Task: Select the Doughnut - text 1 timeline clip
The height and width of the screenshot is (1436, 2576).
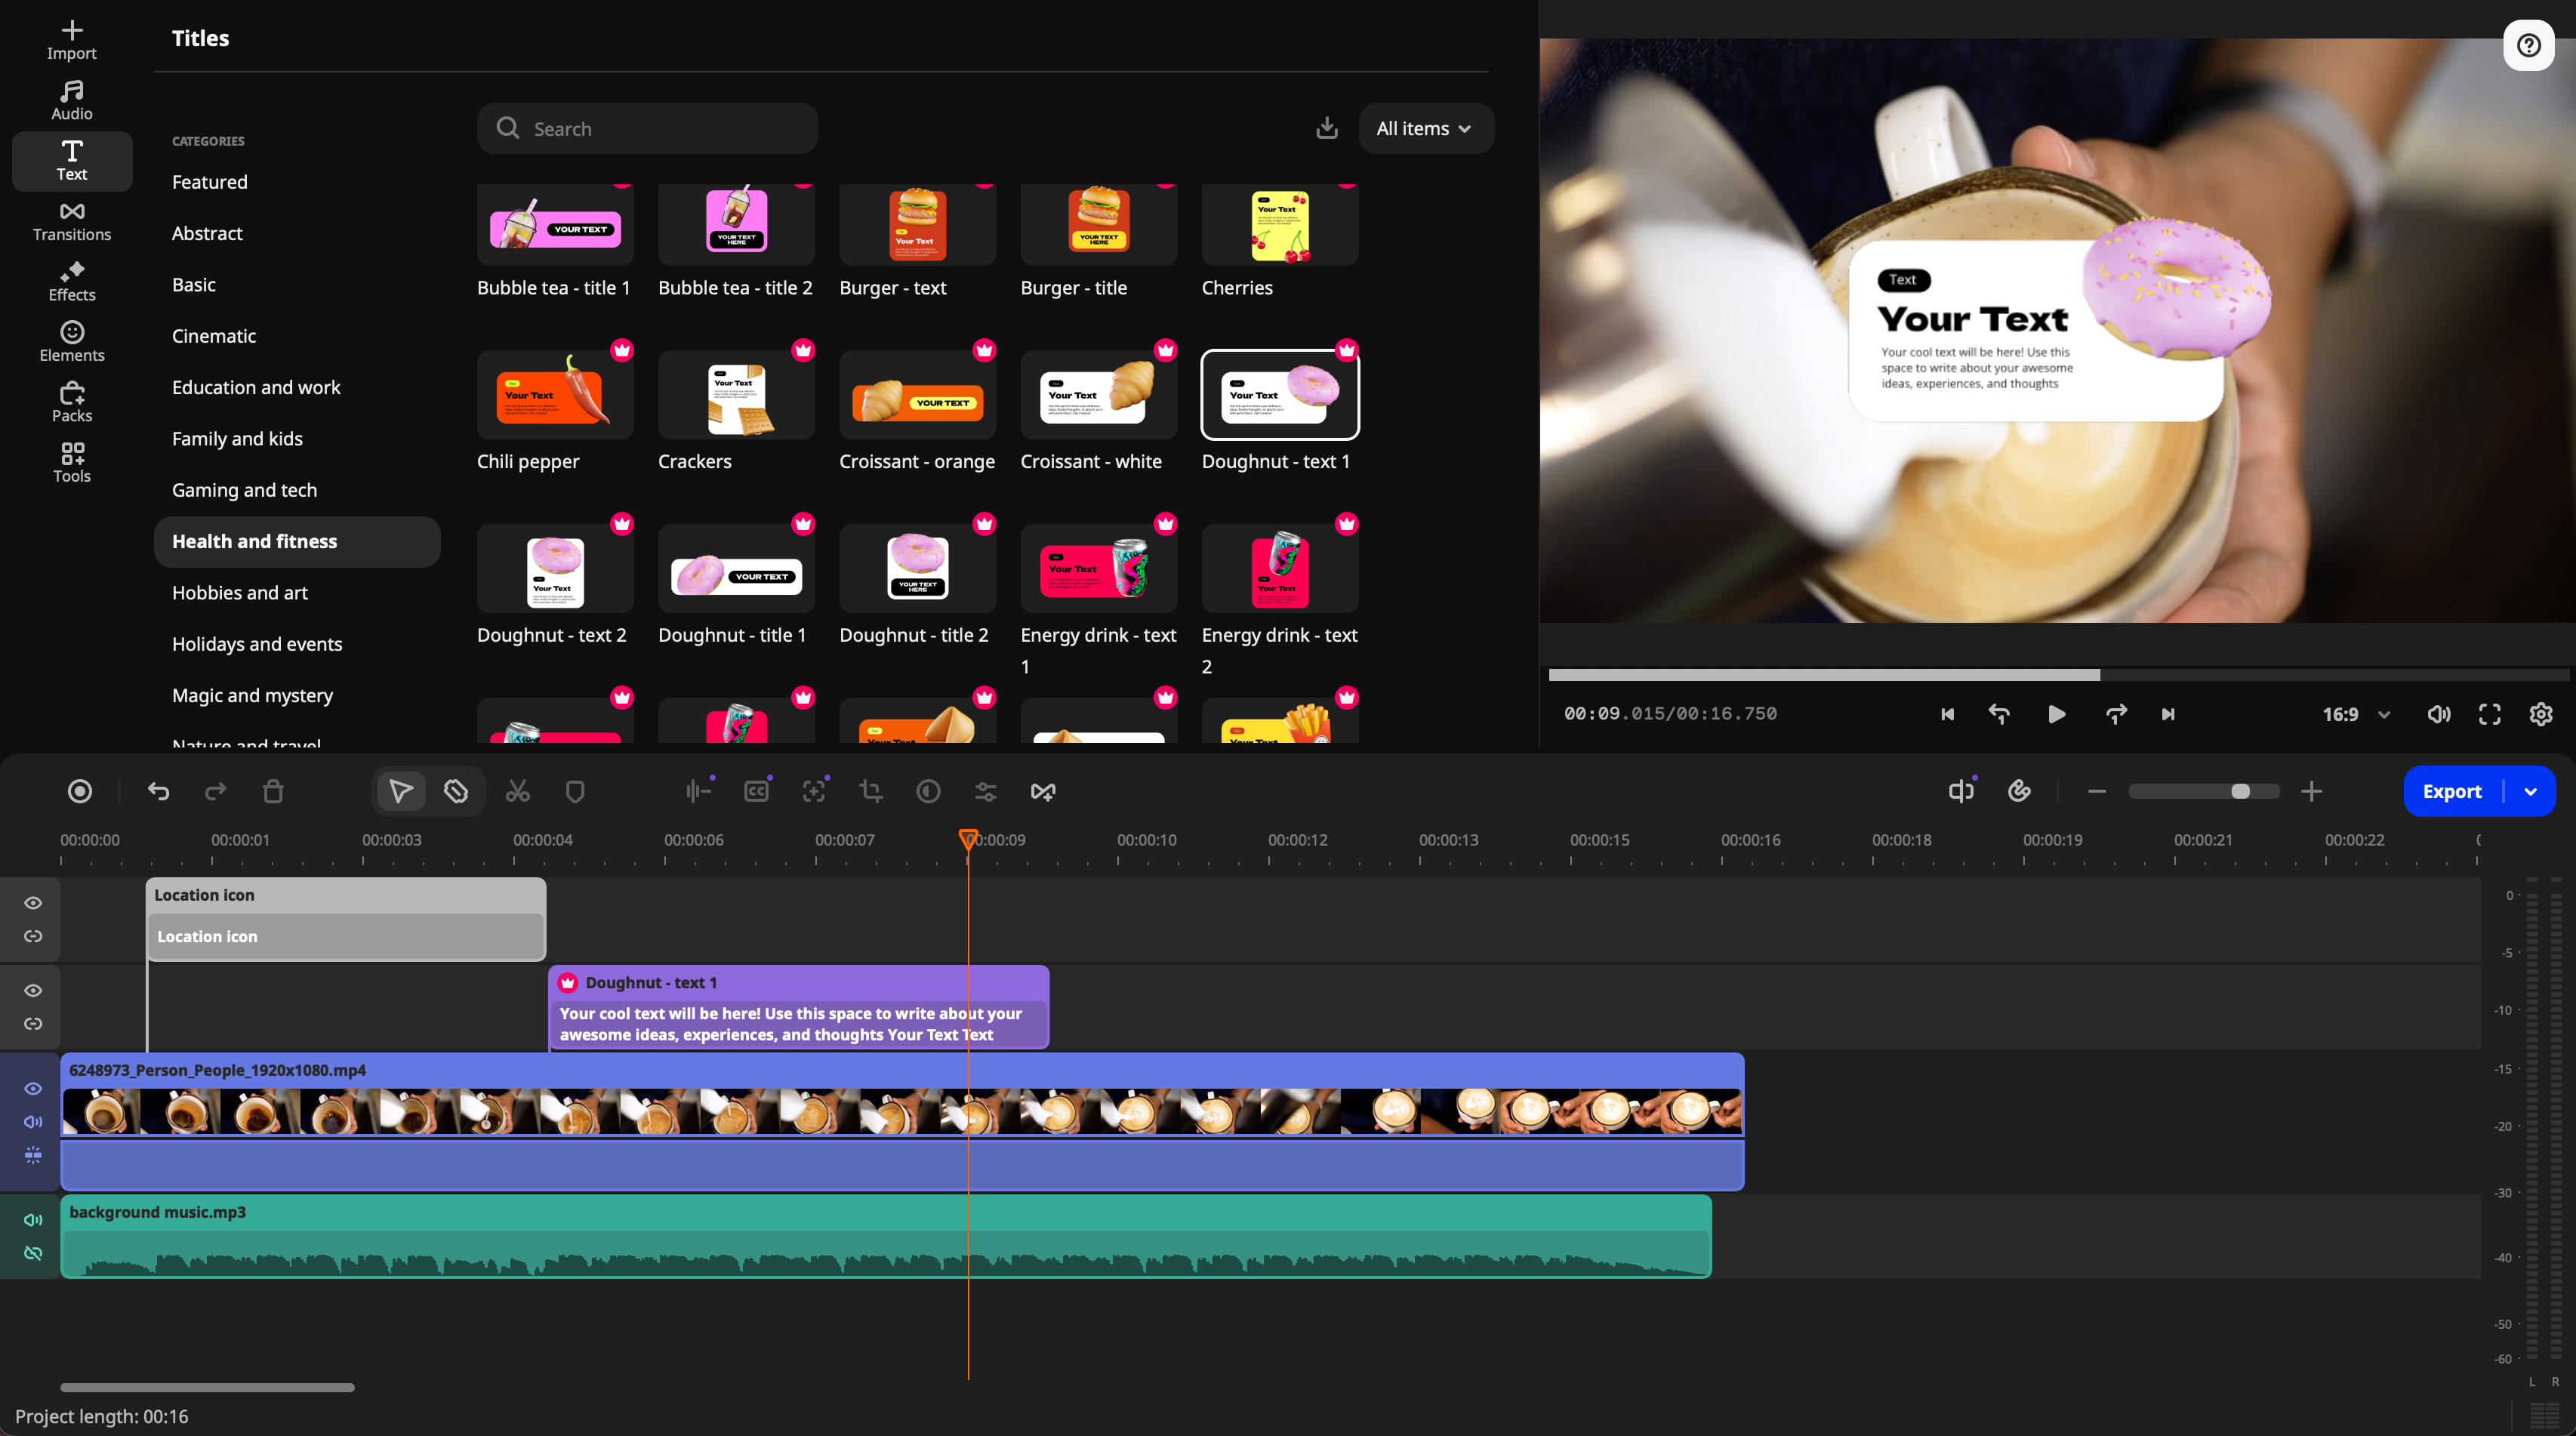Action: [x=798, y=1007]
